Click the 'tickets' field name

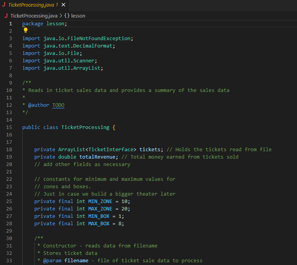pyautogui.click(x=150, y=149)
